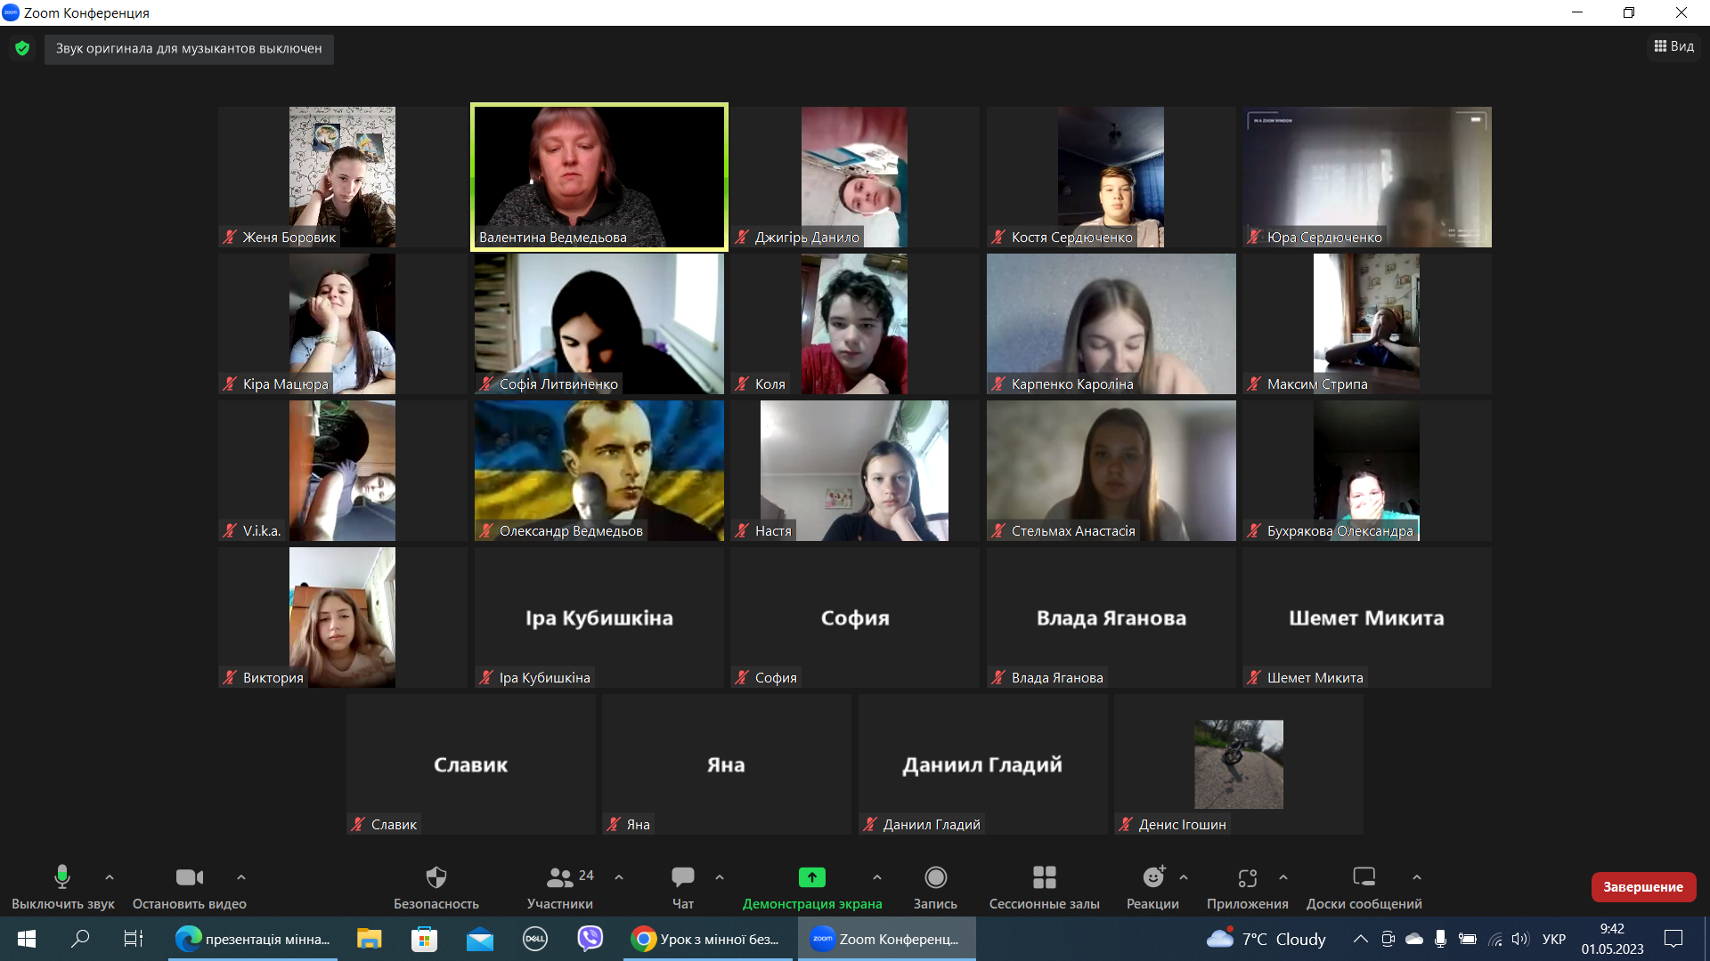Open the Reactions smiley icon
Image resolution: width=1710 pixels, height=961 pixels.
[x=1152, y=877]
